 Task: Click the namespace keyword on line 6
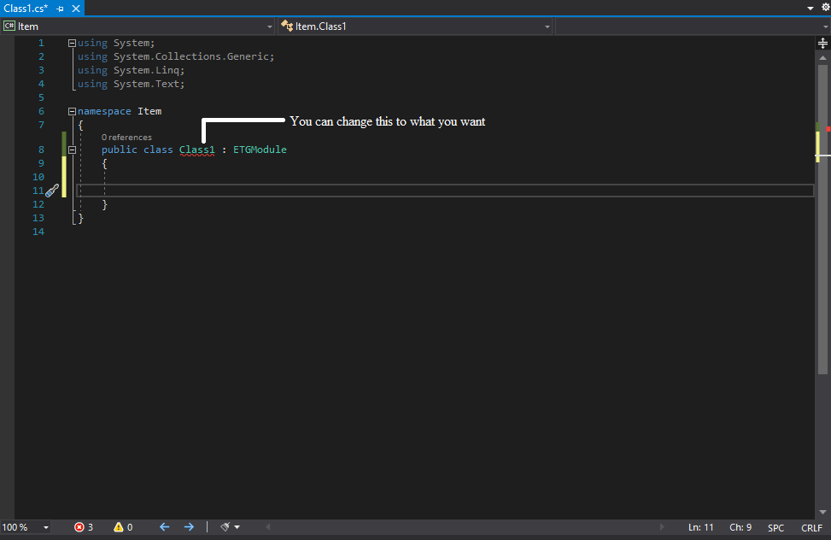pyautogui.click(x=104, y=111)
